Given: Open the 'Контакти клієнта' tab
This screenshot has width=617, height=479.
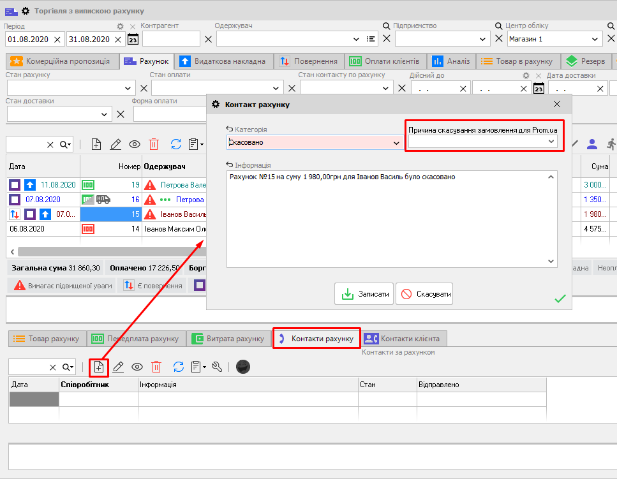Looking at the screenshot, I should click(405, 338).
